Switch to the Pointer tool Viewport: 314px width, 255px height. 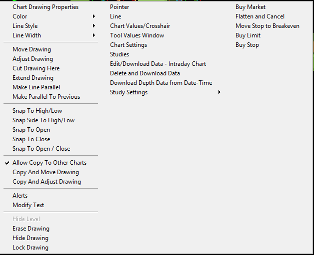pos(119,7)
